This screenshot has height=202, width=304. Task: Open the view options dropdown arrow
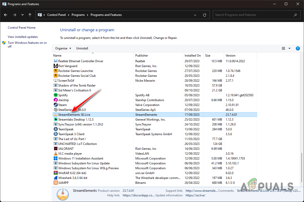tap(289, 48)
